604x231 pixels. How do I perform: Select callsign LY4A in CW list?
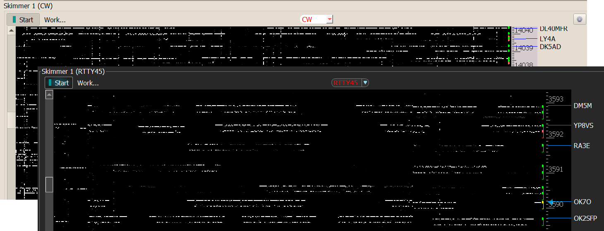pos(547,39)
